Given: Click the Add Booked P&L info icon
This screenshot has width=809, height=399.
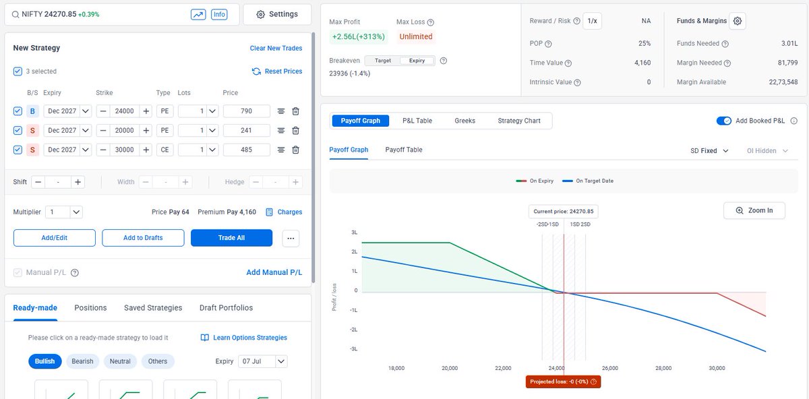Looking at the screenshot, I should click(793, 121).
